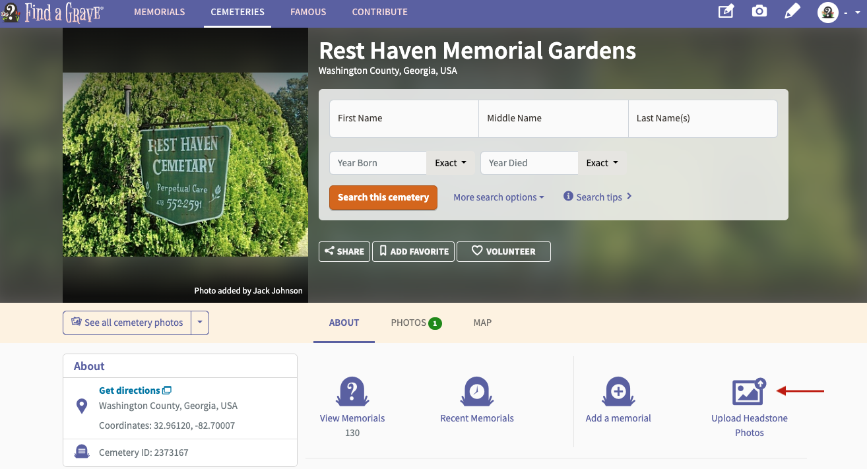The image size is (867, 469).
Task: Click the Cemetery ID: 2373167 text
Action: coord(144,453)
